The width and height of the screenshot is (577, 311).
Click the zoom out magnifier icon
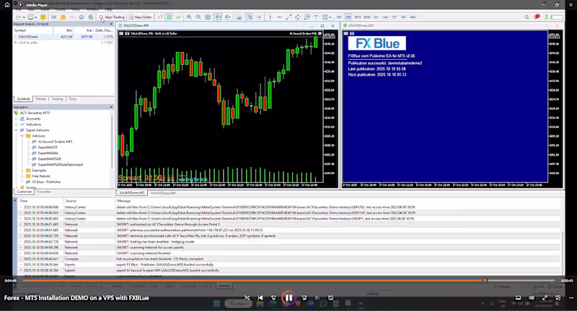[x=198, y=17]
